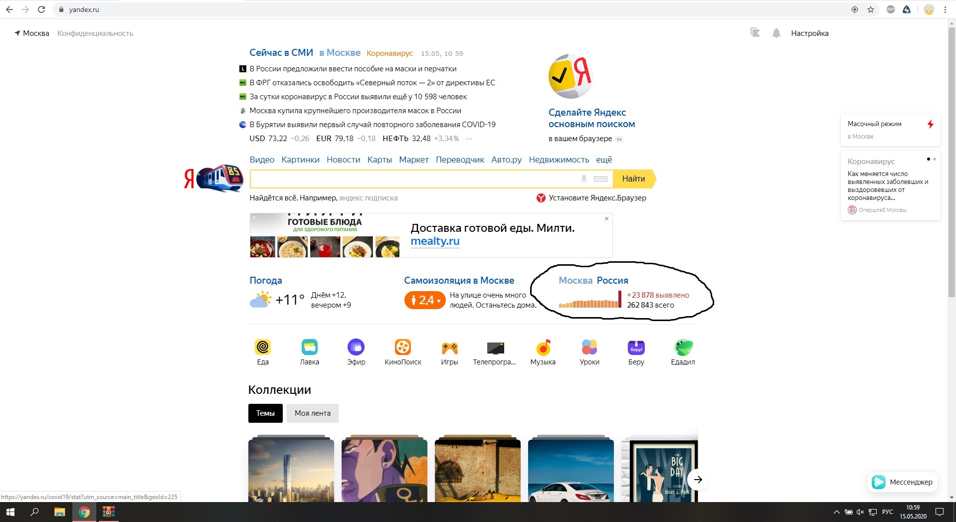Open the taskbar search magnifier
This screenshot has width=956, height=522.
[34, 512]
